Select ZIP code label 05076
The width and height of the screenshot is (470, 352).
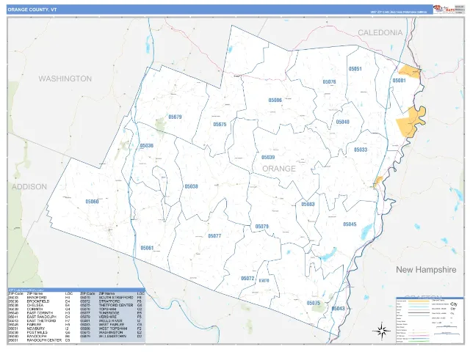(x=329, y=81)
